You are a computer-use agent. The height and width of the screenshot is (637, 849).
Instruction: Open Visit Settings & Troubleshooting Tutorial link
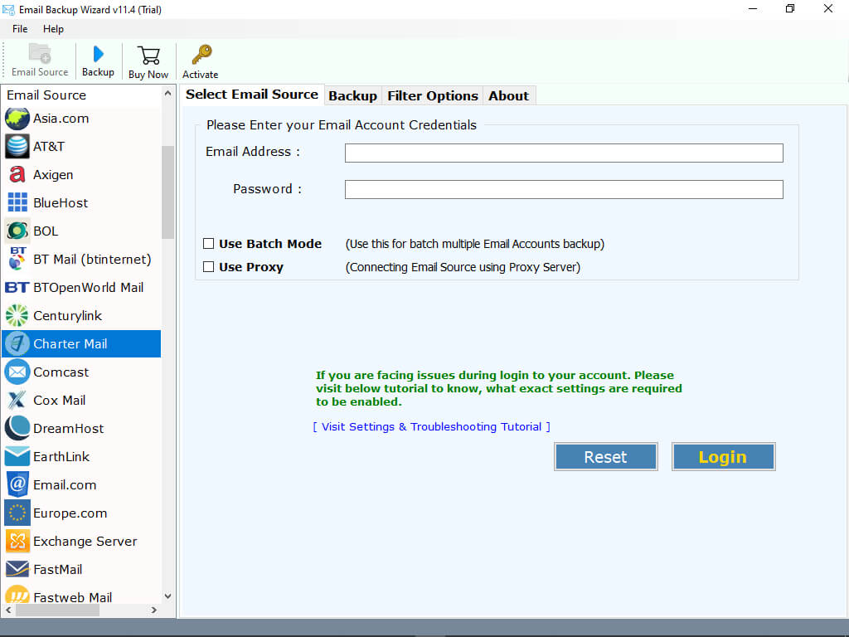431,427
